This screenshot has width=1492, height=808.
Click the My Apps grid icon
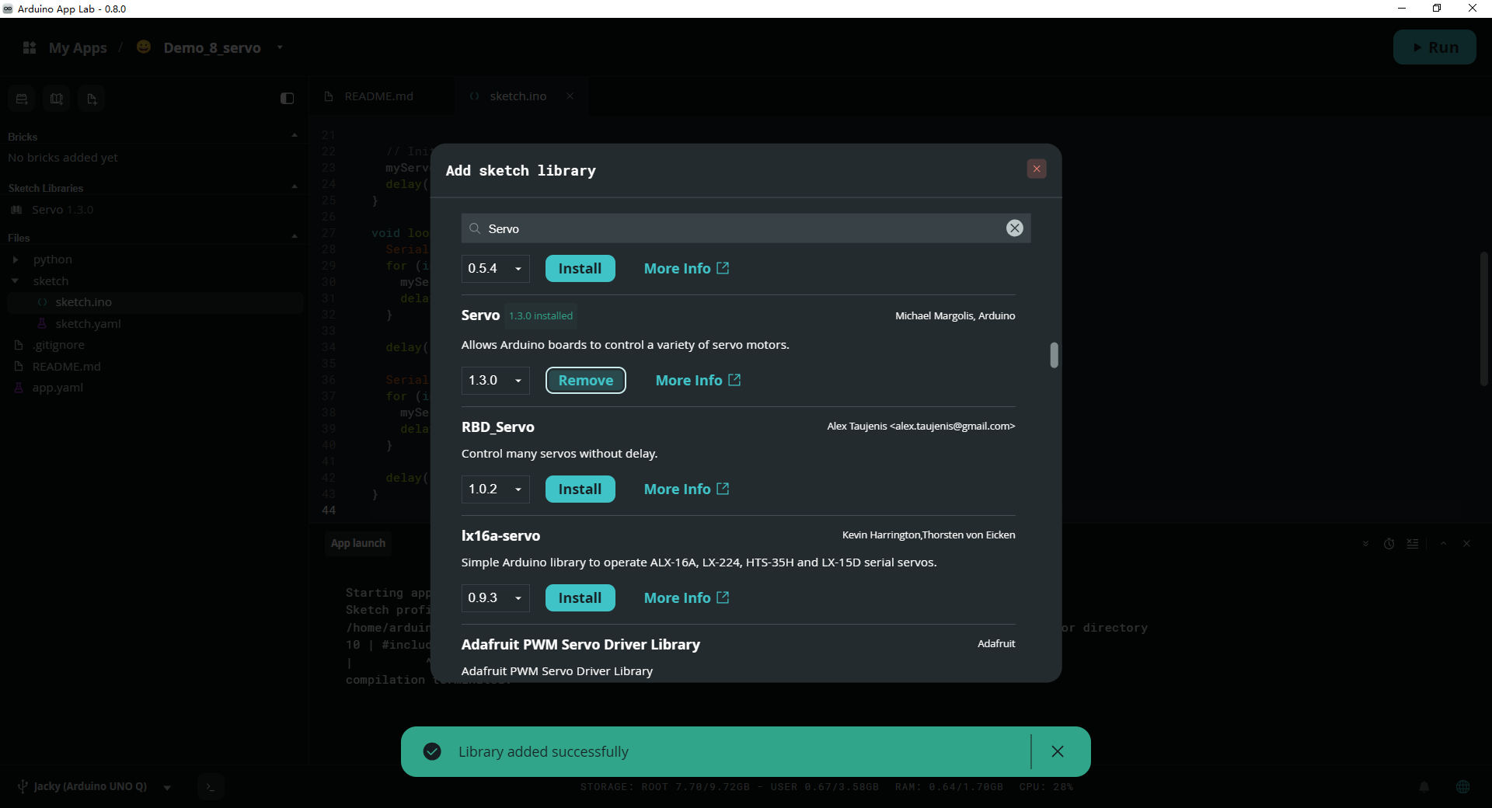coord(30,47)
